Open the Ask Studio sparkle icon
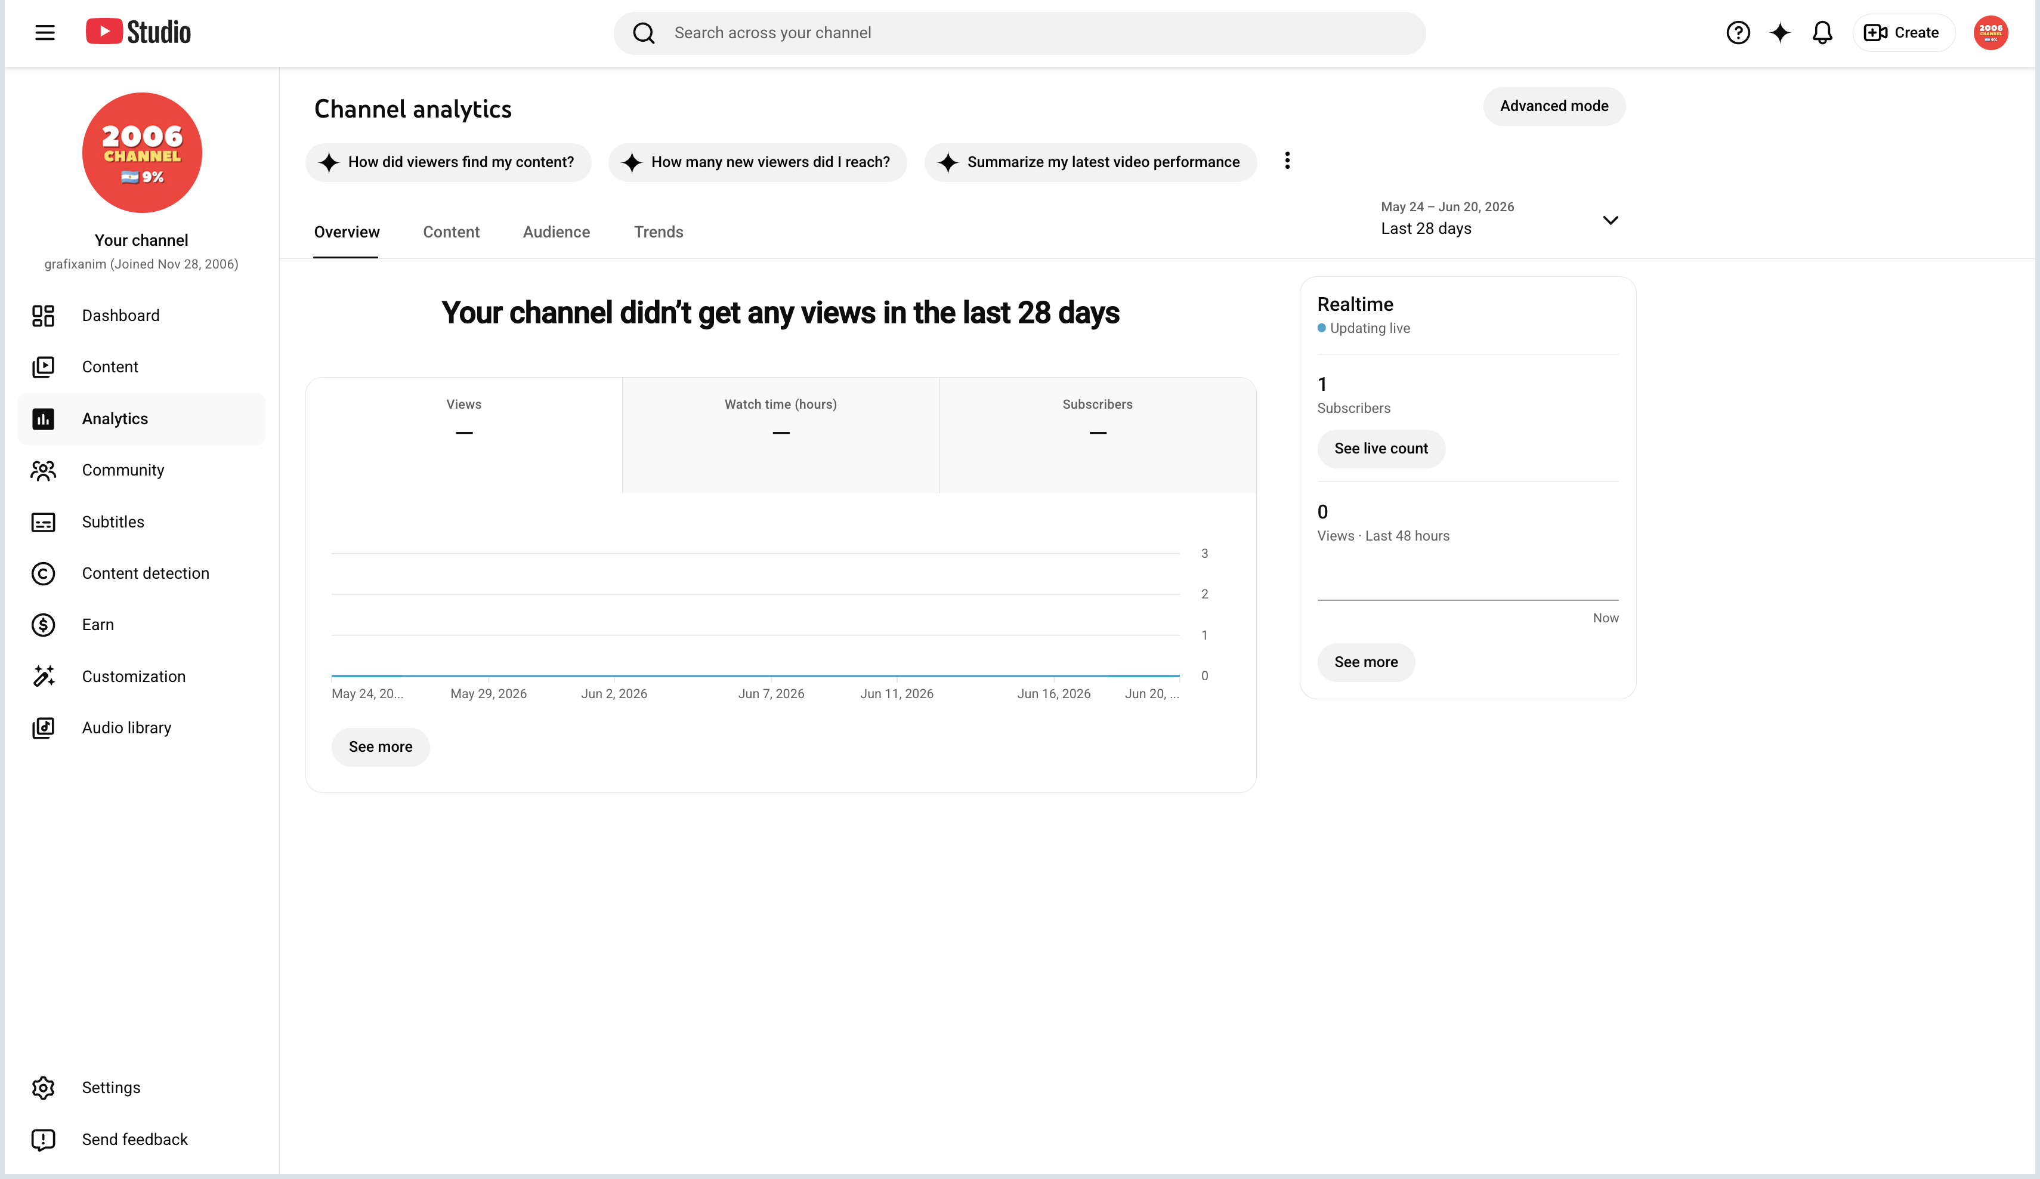 point(1779,32)
